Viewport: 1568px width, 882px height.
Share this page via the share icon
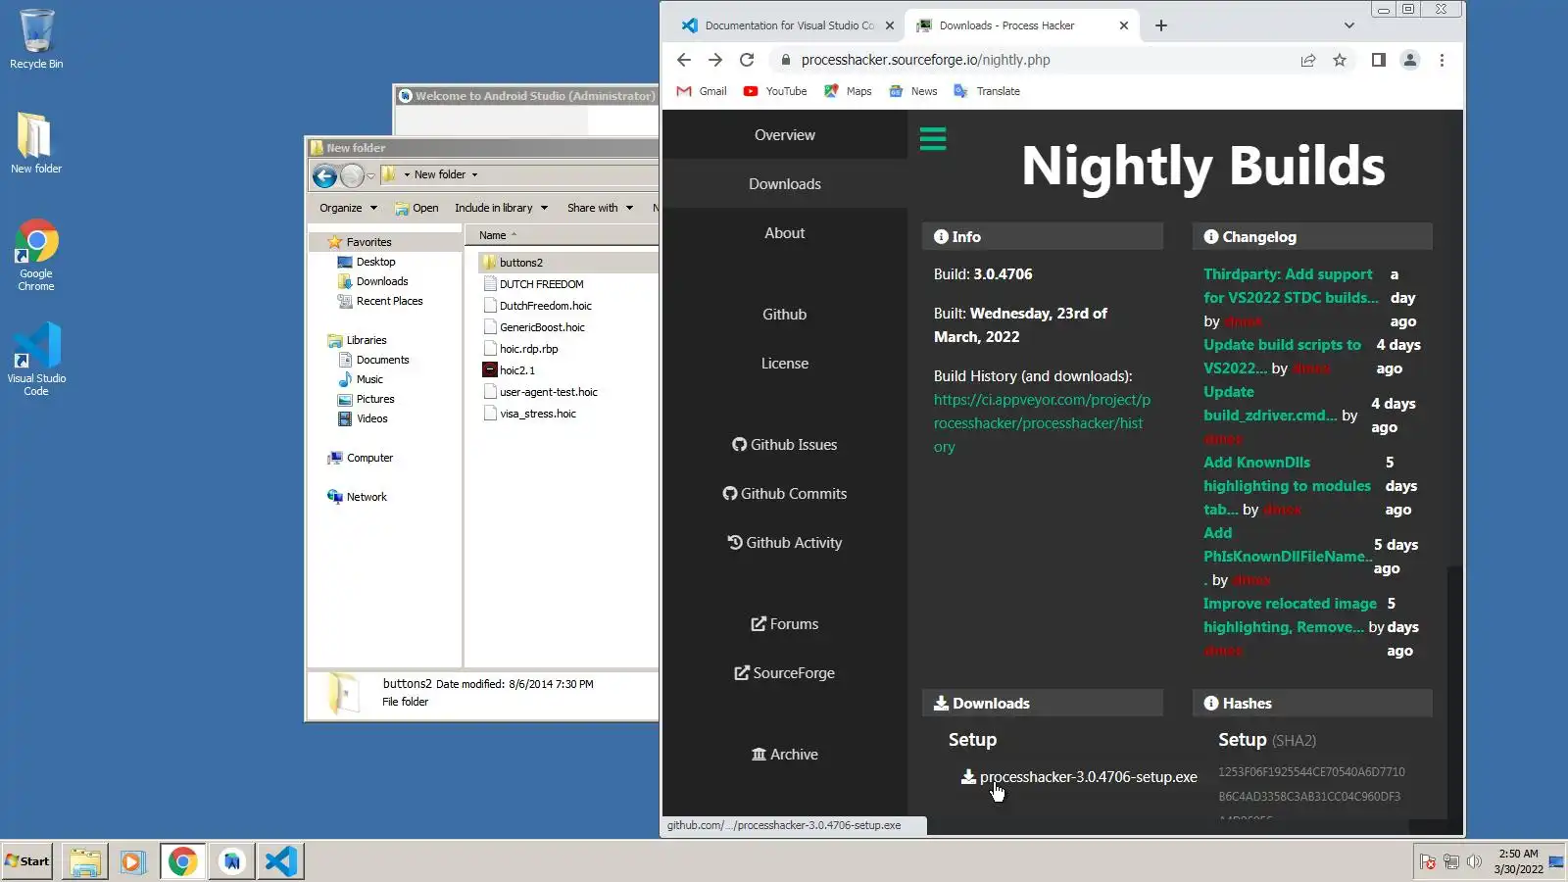click(1308, 60)
